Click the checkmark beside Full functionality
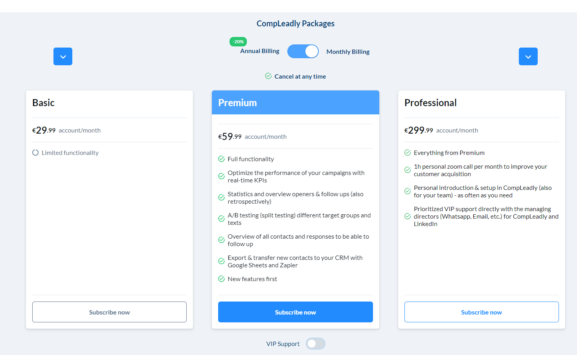 (221, 159)
